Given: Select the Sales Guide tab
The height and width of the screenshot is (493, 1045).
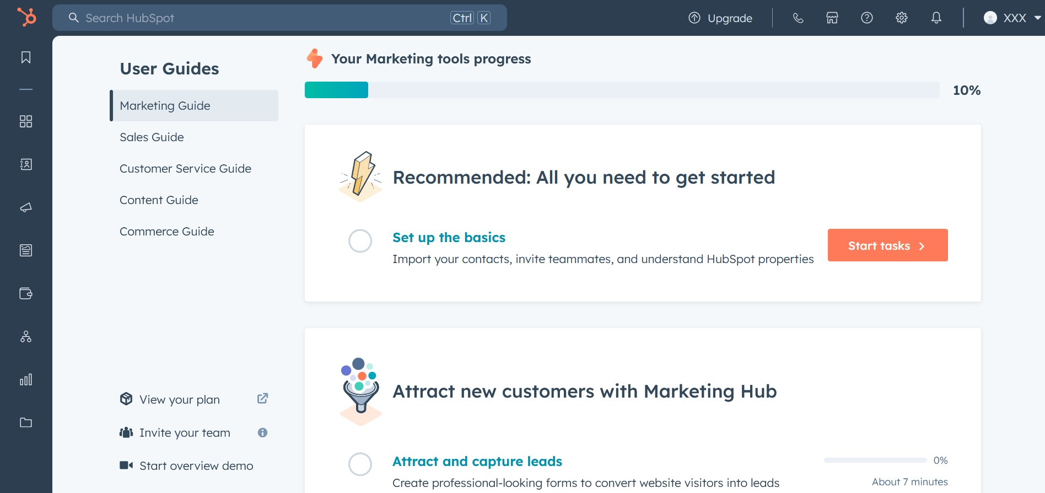Looking at the screenshot, I should 194,137.
